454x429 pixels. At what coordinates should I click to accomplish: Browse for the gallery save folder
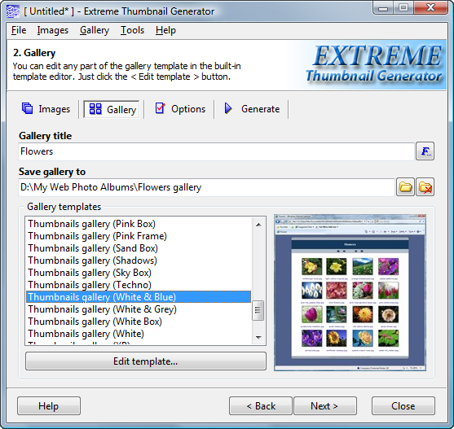click(405, 187)
